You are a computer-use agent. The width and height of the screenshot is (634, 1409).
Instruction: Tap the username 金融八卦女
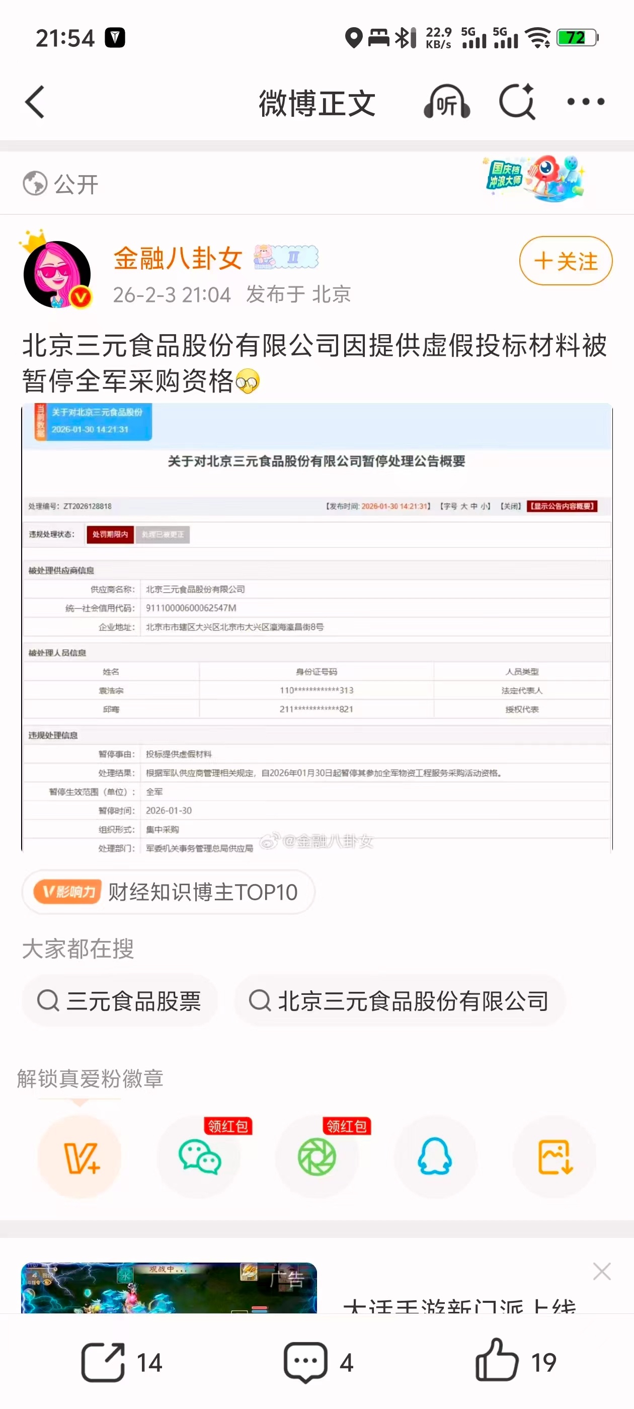tap(178, 258)
